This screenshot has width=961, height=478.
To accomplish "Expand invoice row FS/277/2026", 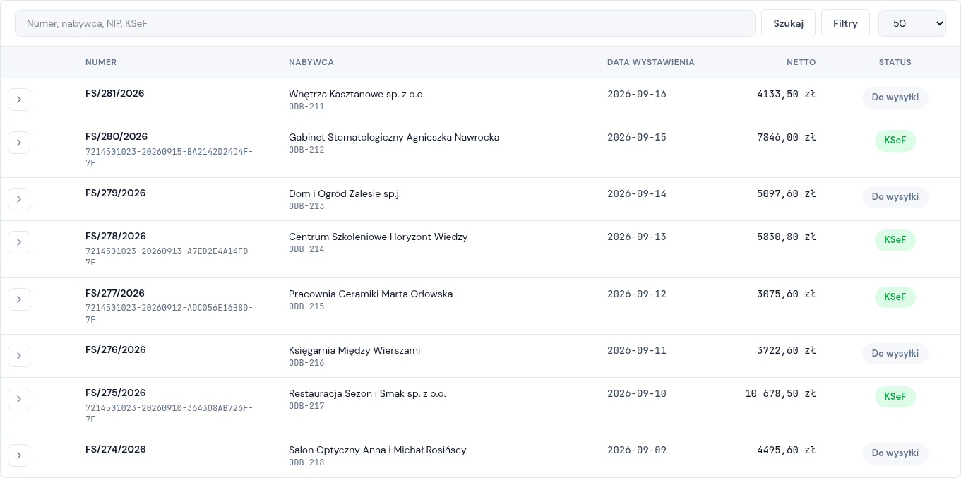I will tap(19, 299).
